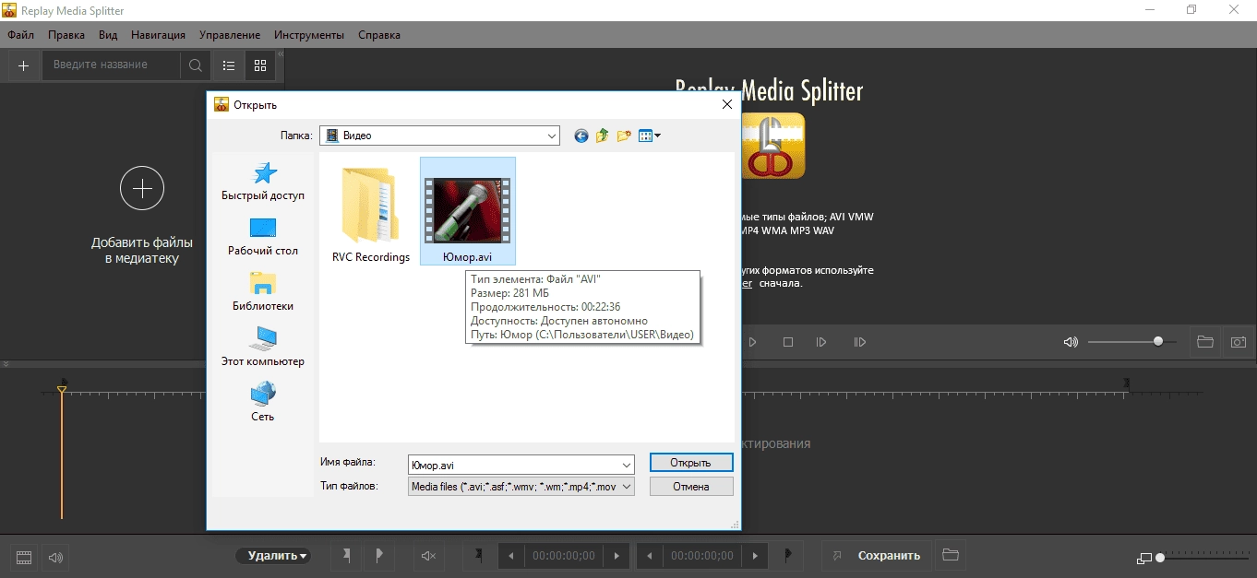Click the next frame button
1257x578 pixels.
(821, 342)
